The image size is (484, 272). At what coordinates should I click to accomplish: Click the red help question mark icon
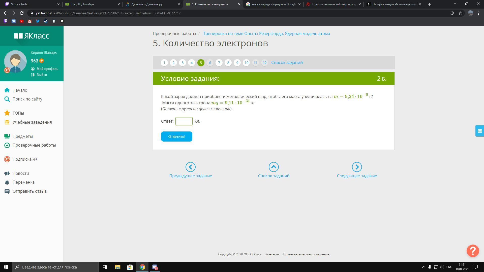click(473, 251)
